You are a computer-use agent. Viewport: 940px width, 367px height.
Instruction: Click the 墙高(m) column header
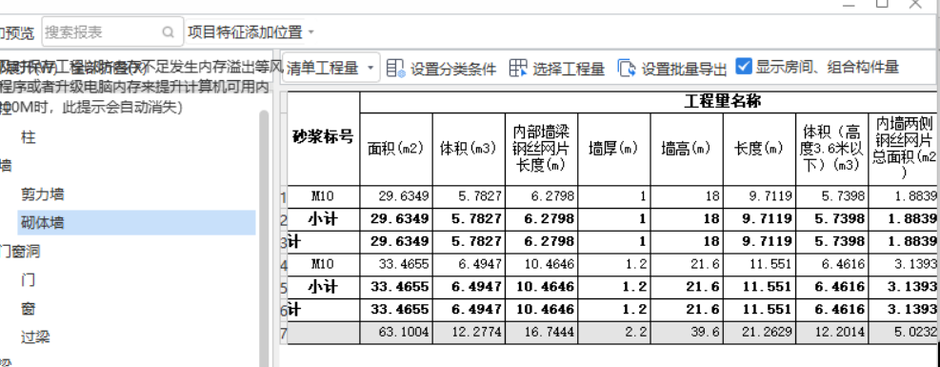tap(687, 150)
